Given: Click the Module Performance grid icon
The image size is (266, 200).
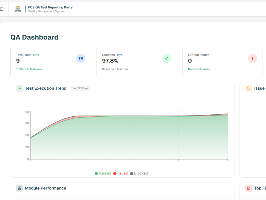Looking at the screenshot, I should [19, 188].
